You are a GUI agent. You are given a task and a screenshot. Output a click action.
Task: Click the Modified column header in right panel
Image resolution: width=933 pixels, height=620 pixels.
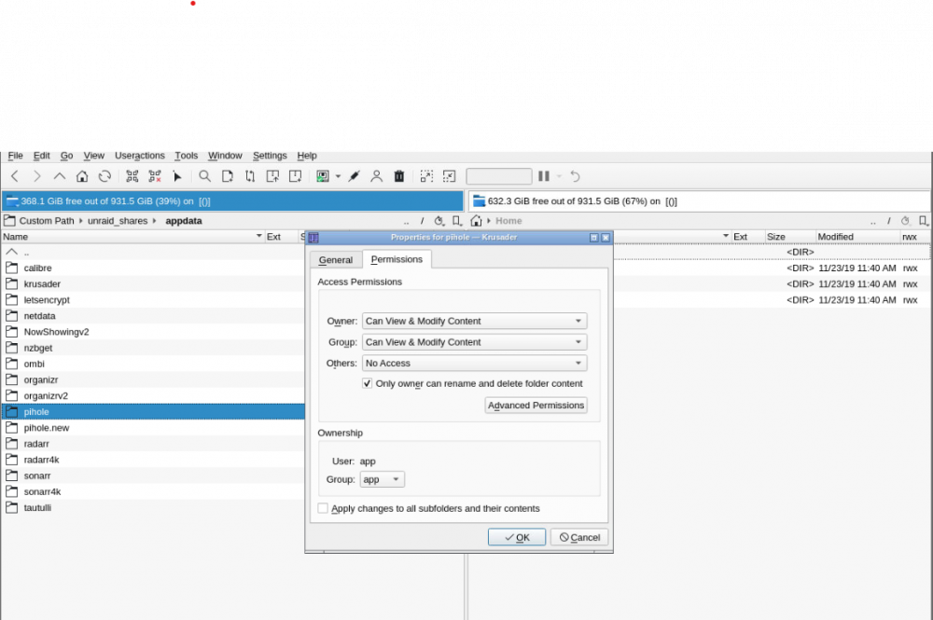[x=856, y=237]
